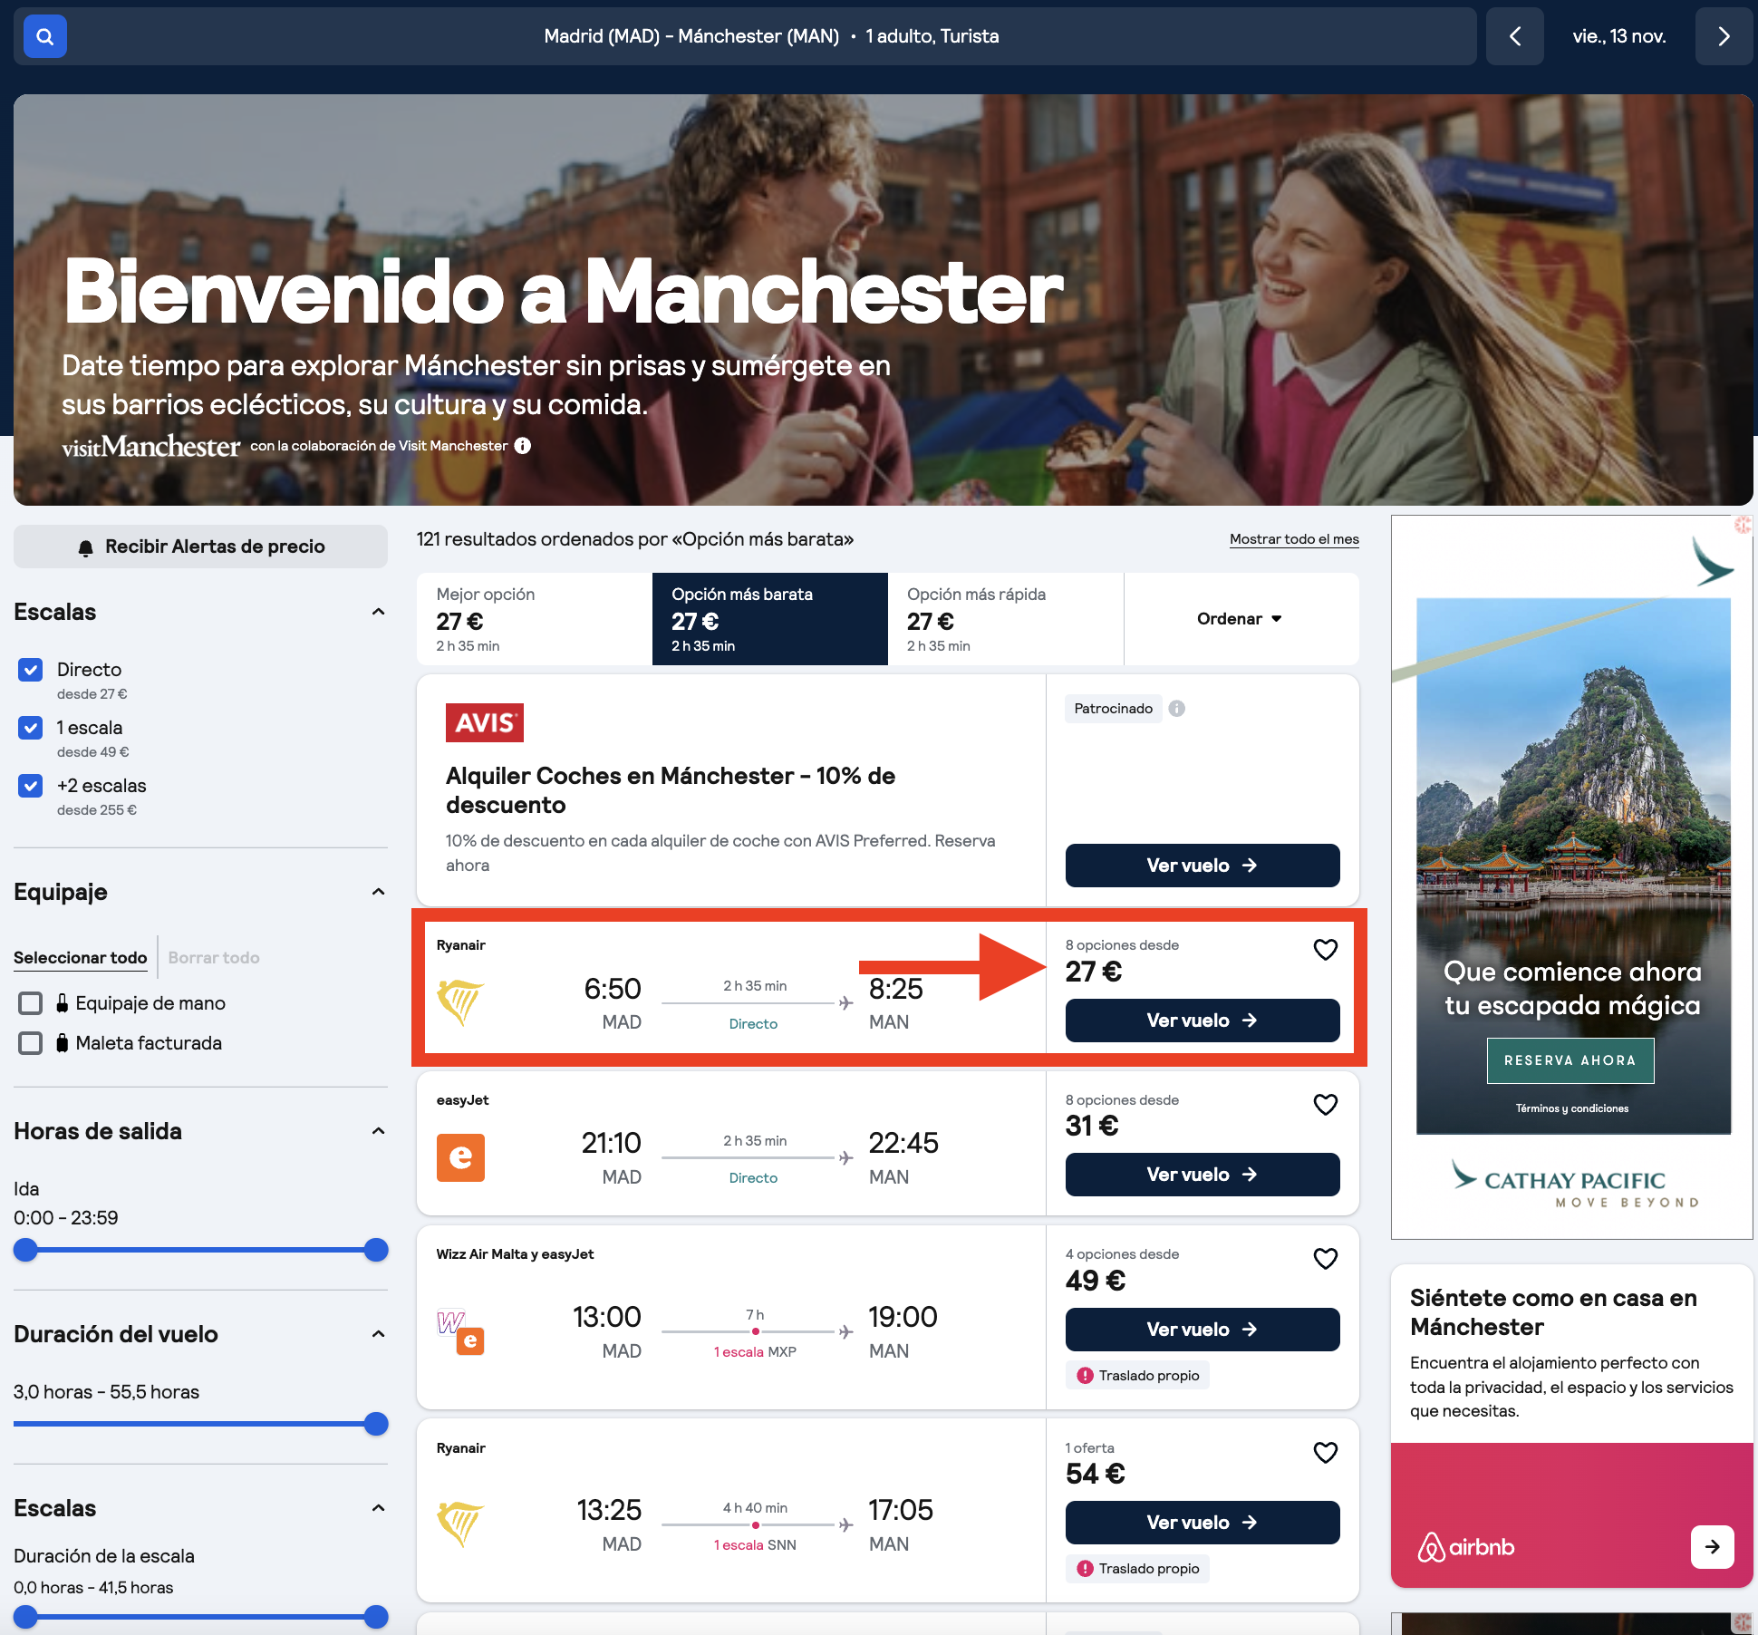Open Mostrar todo el mes link
The width and height of the screenshot is (1758, 1635).
1294,539
